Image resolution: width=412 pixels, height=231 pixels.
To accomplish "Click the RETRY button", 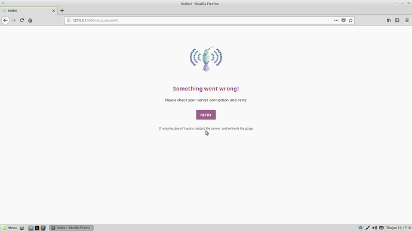I will tap(206, 115).
